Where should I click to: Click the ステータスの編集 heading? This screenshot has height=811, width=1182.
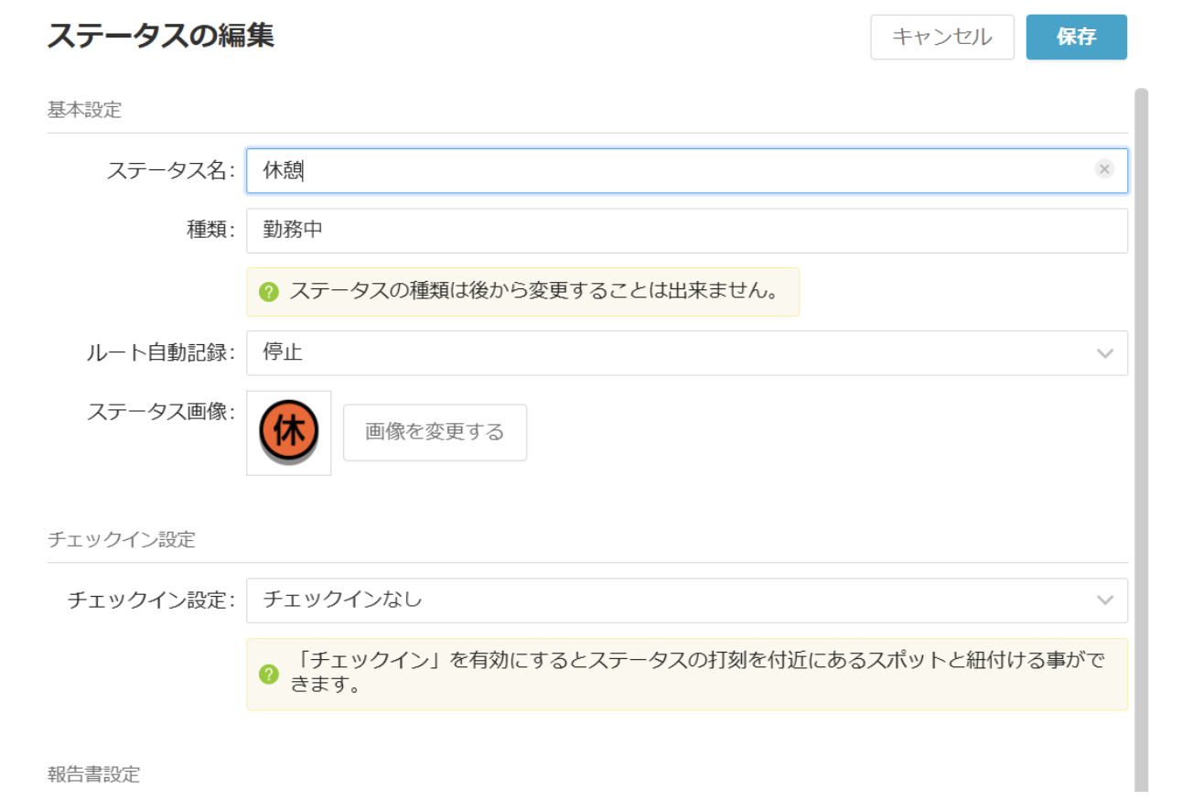tap(160, 37)
